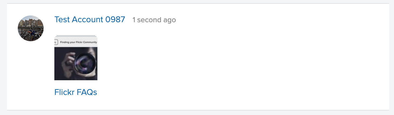The image size is (394, 115).
Task: Follow the blue Flickr FAQs title
Action: tap(76, 92)
